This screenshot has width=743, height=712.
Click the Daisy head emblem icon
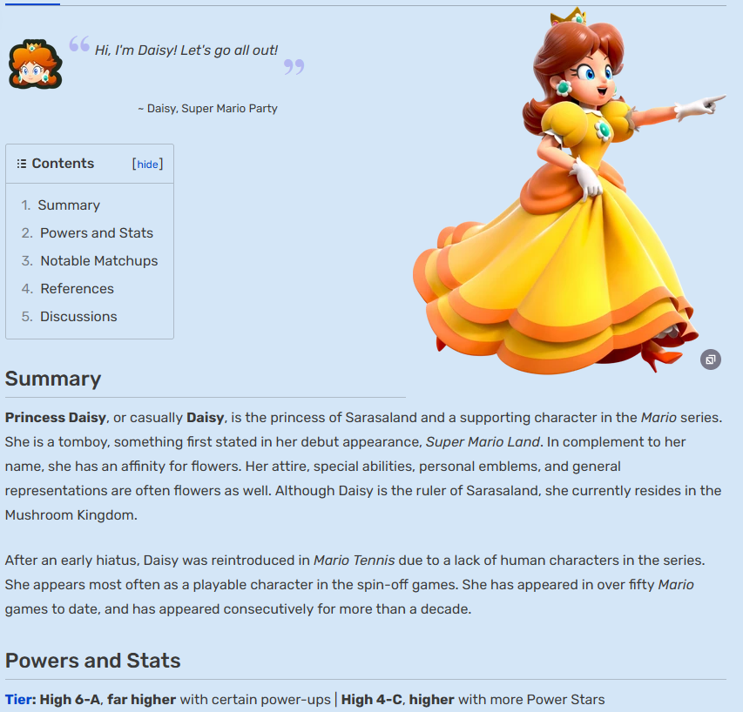pos(35,64)
